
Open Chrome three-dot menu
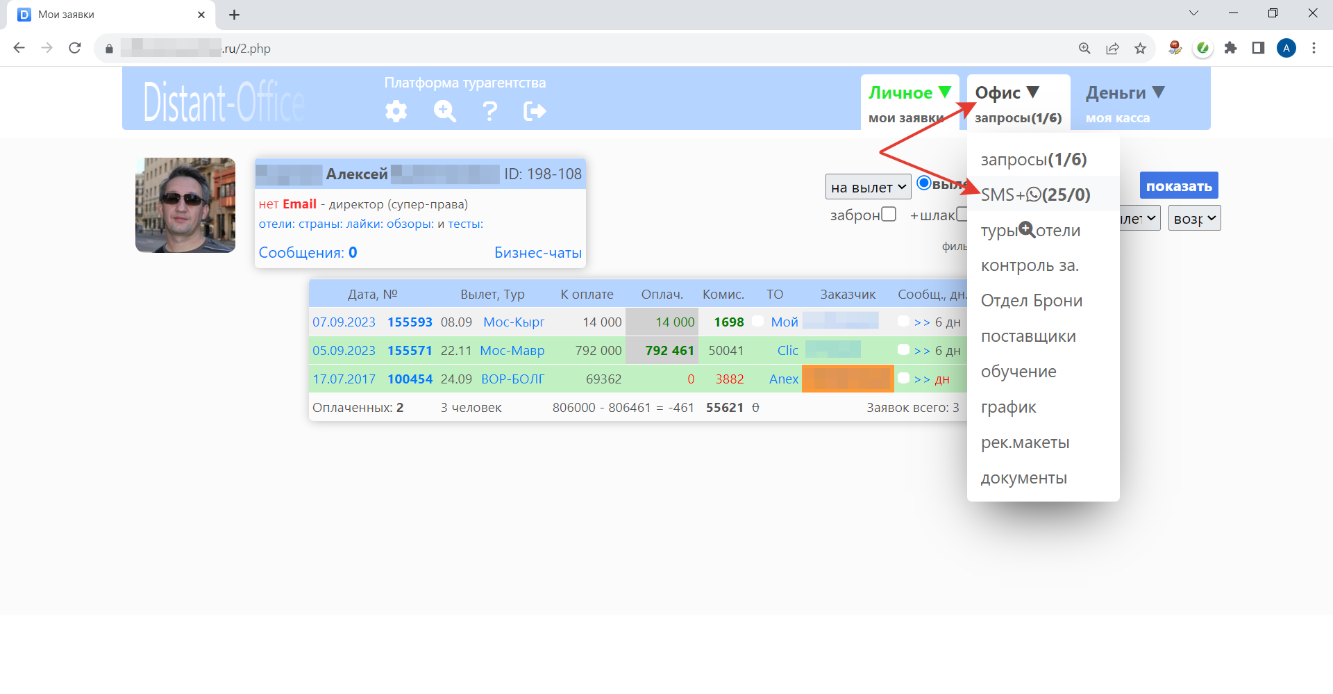click(x=1314, y=48)
